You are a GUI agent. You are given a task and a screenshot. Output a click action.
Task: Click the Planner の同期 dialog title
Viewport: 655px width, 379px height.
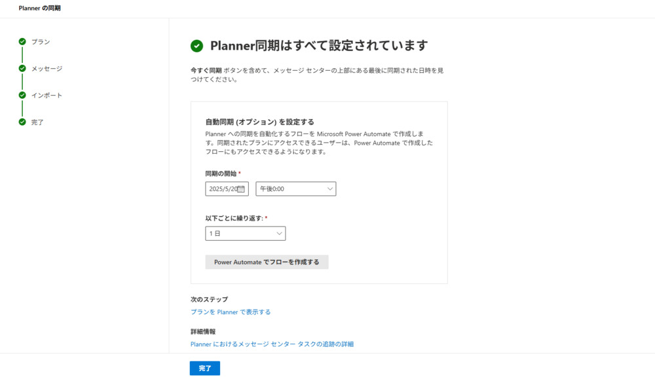click(40, 8)
